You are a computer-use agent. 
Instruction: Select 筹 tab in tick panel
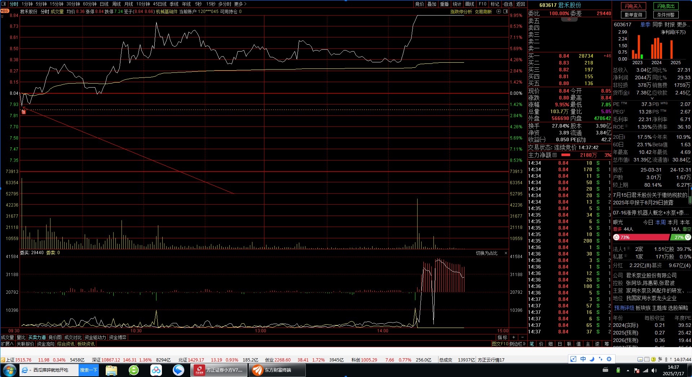(607, 344)
